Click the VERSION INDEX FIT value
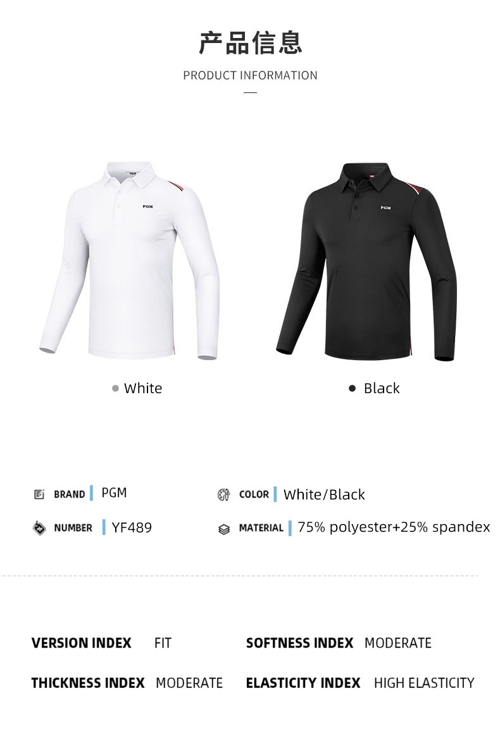This screenshot has width=500, height=750. coord(163,643)
